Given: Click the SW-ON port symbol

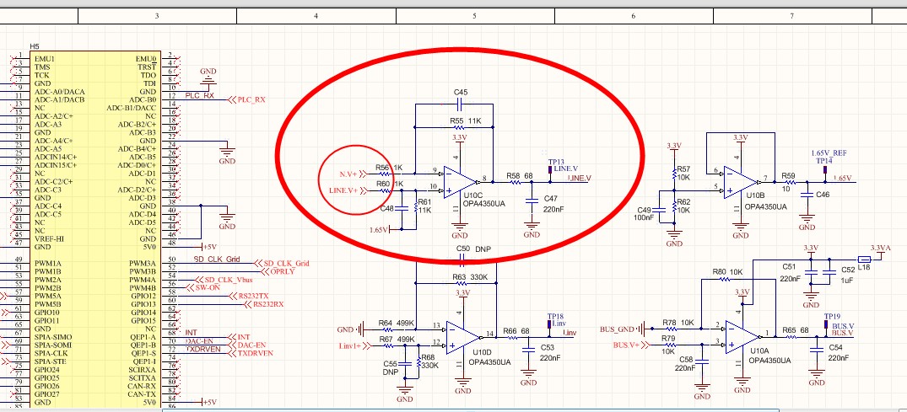Looking at the screenshot, I should click(203, 287).
